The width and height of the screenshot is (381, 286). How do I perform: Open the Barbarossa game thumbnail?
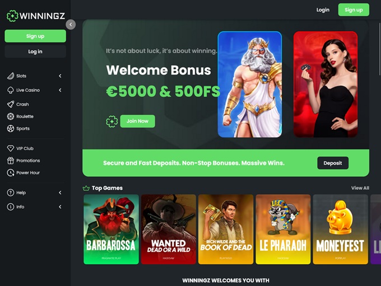pyautogui.click(x=111, y=229)
